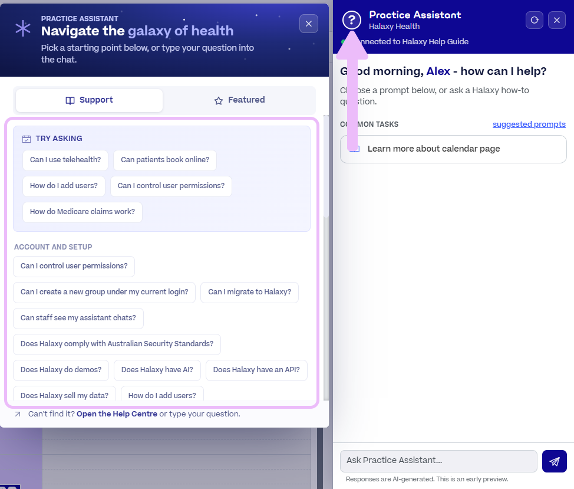
Task: Click the question mark help icon
Action: point(352,20)
